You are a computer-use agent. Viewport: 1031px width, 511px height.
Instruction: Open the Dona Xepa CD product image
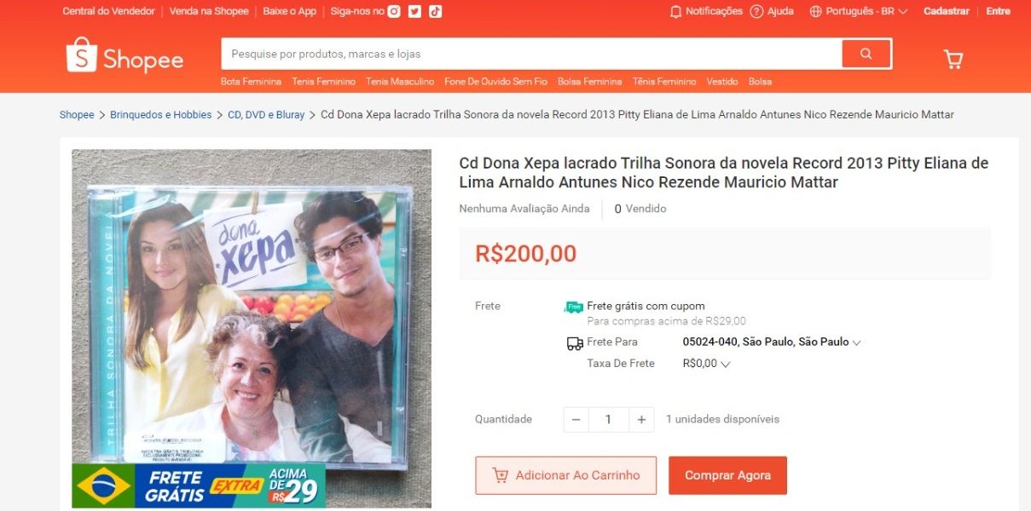[x=252, y=329]
